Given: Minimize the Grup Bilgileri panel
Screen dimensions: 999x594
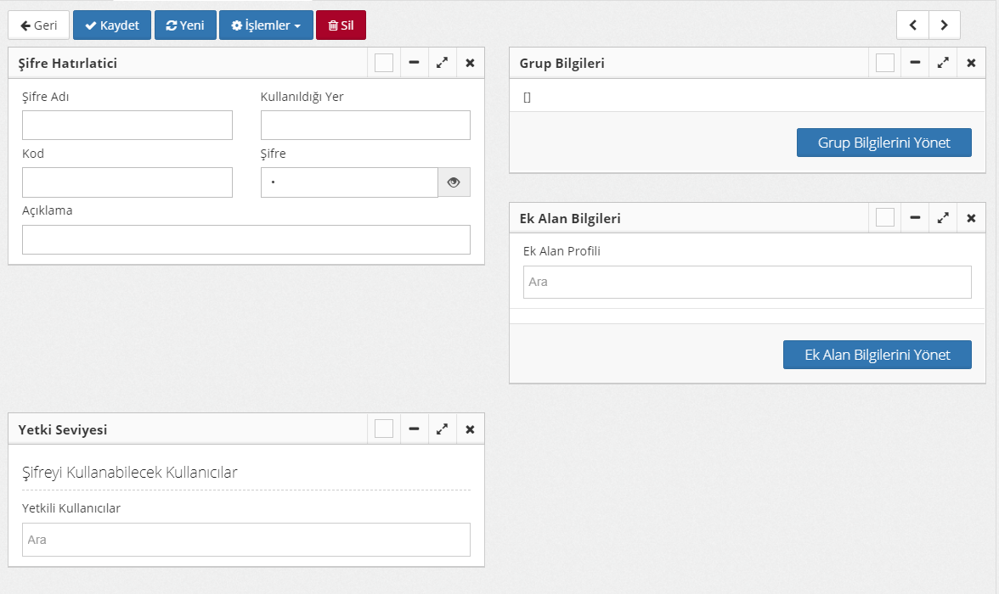Looking at the screenshot, I should (914, 63).
